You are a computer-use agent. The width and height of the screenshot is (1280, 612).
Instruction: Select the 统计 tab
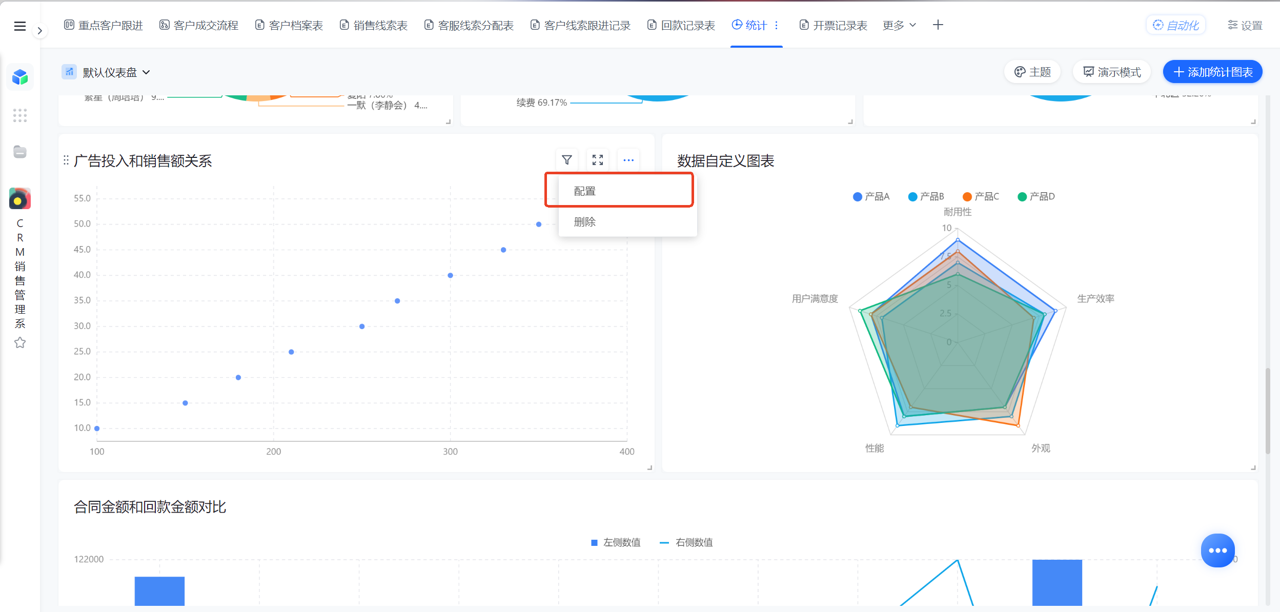pos(749,25)
